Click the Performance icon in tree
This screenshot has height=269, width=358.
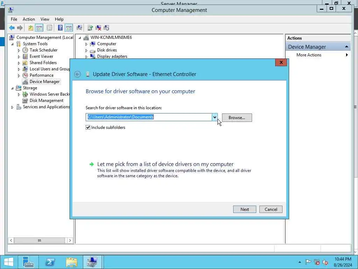(25, 75)
